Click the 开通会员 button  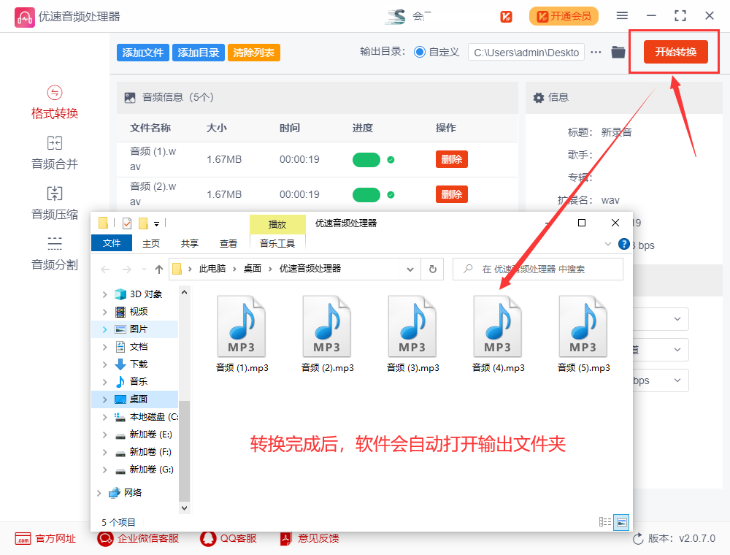click(x=564, y=16)
